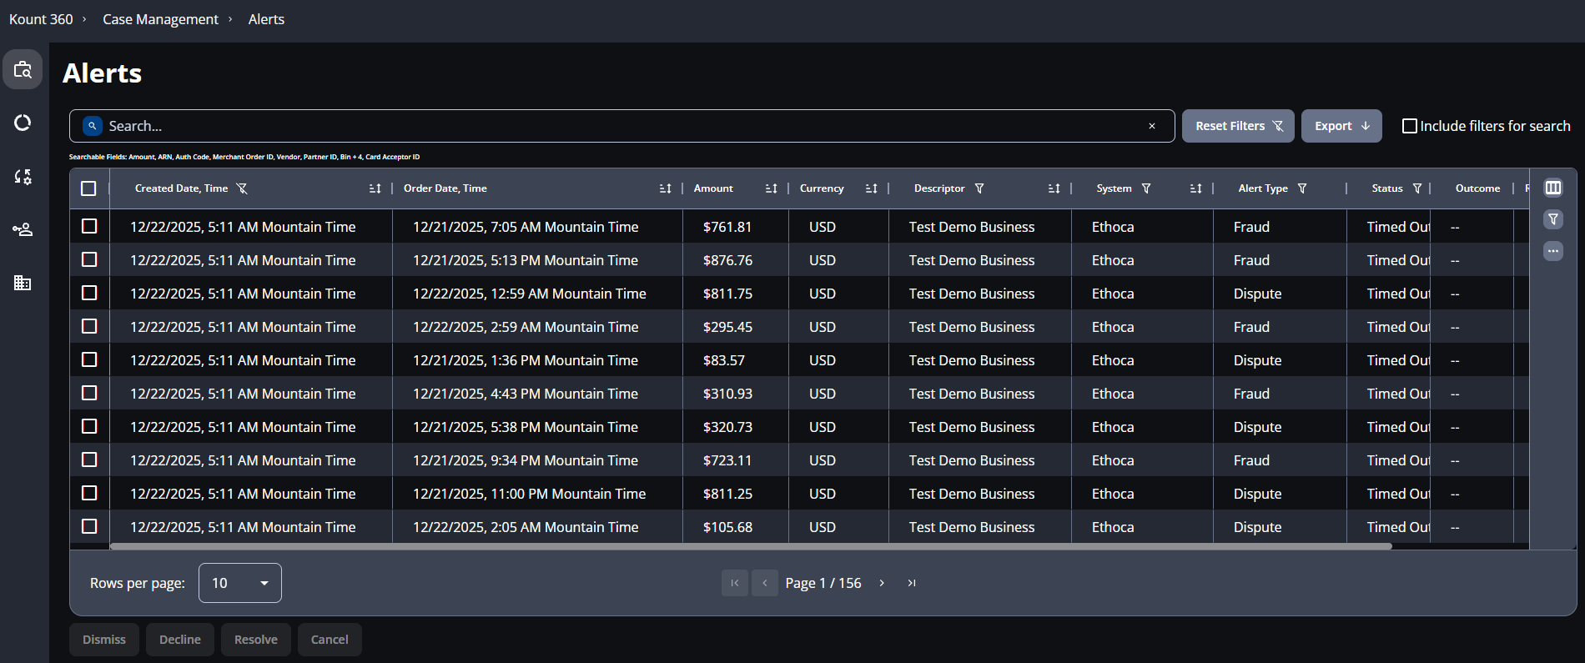Go to previous page button
1585x663 pixels.
[765, 583]
